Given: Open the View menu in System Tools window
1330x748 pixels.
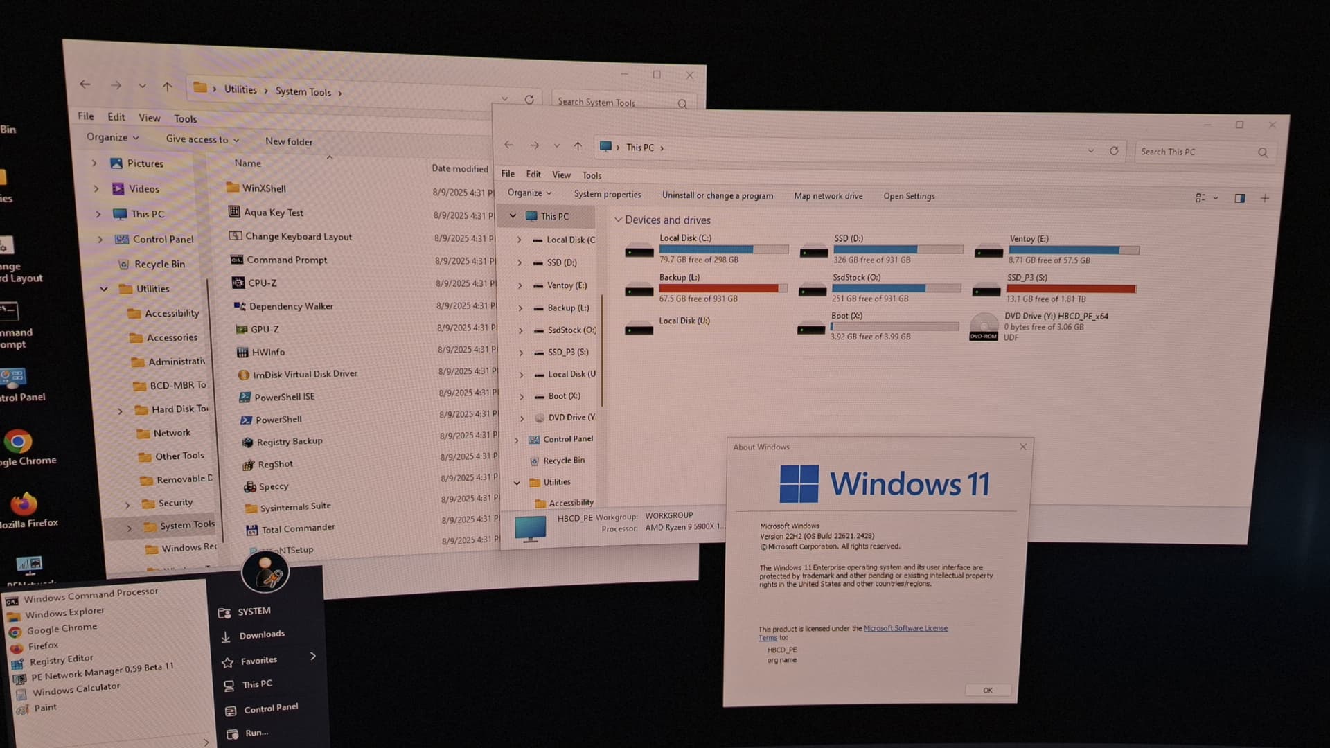Looking at the screenshot, I should (149, 118).
